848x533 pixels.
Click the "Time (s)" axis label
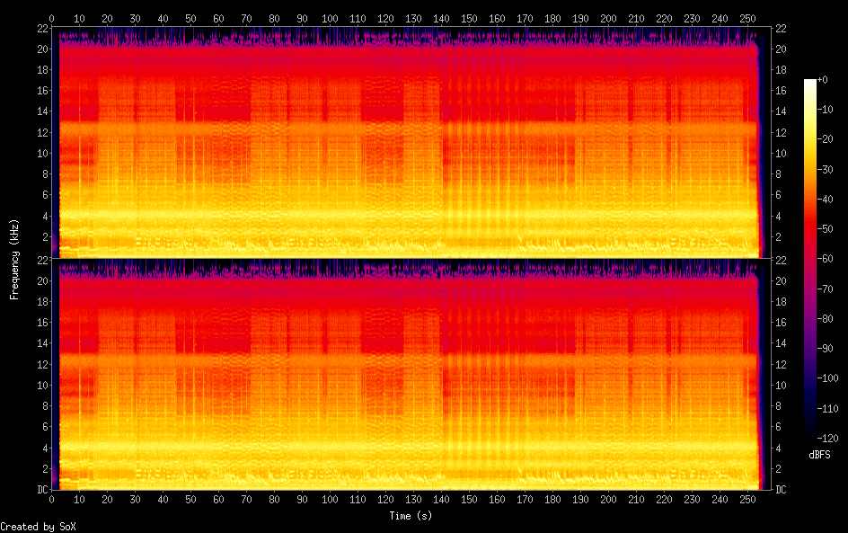click(x=411, y=516)
